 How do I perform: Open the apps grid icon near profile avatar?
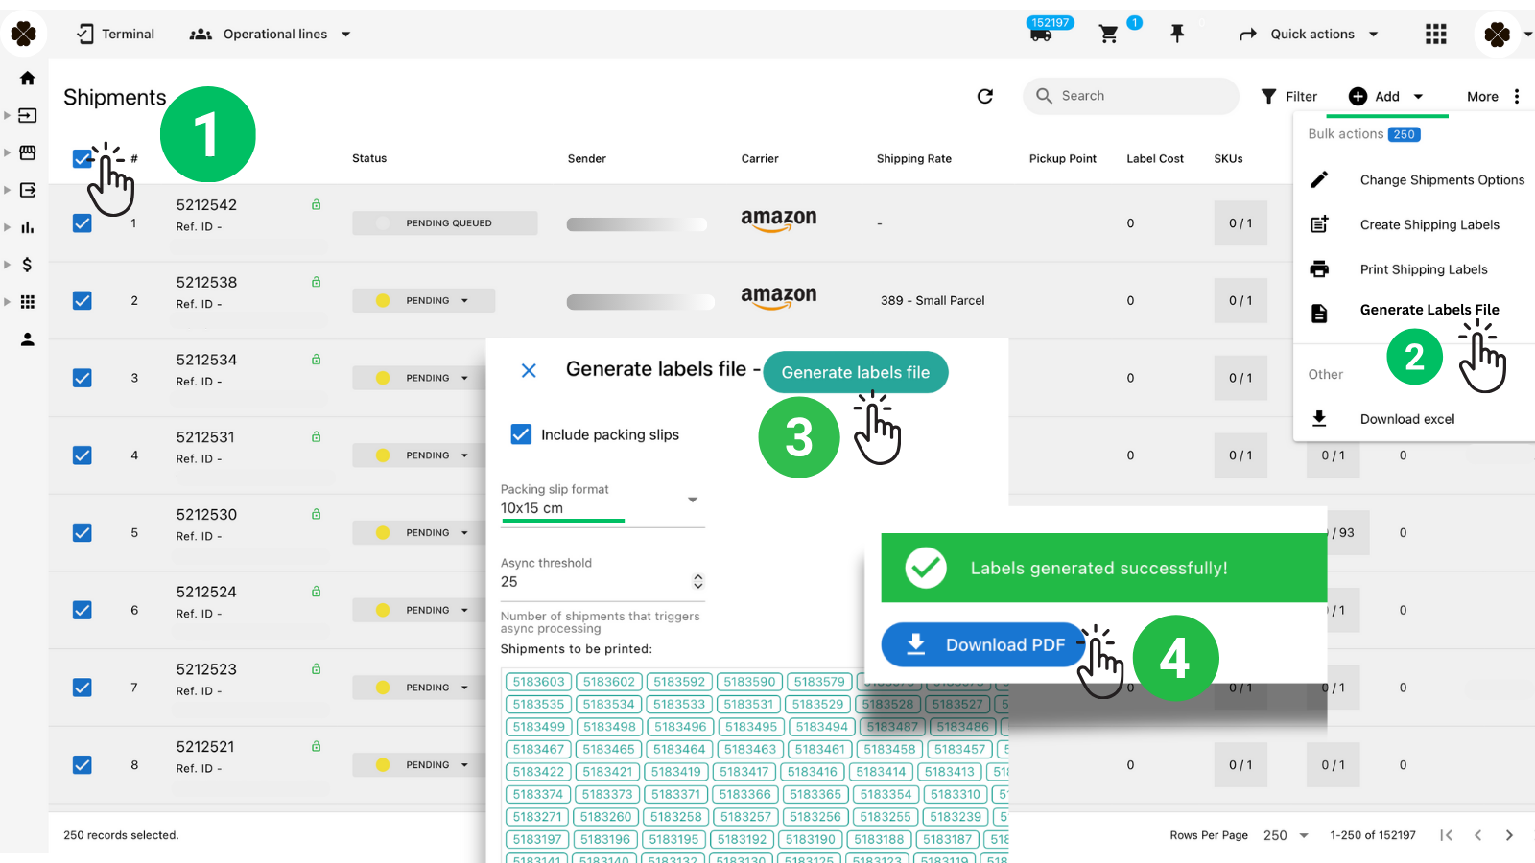pos(1436,34)
